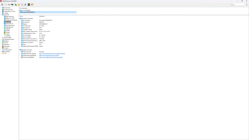Open the black OSD panel toolbar icon
This screenshot has width=249, height=140.
[29, 5]
